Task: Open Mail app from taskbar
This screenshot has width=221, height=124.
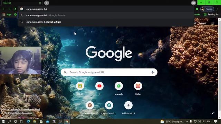Action: [x=48, y=122]
